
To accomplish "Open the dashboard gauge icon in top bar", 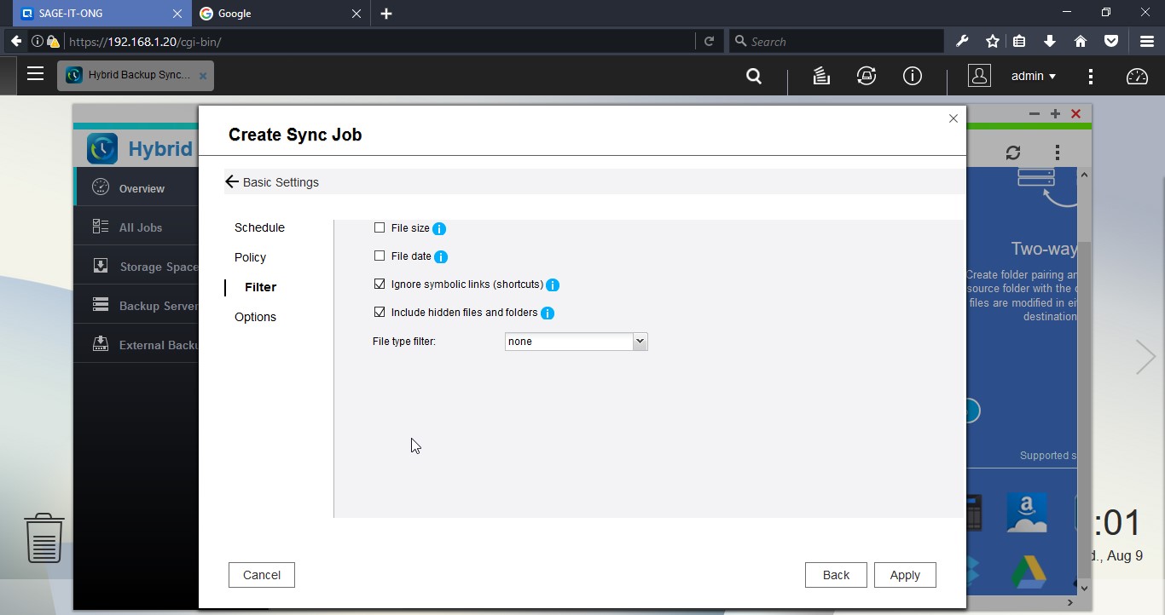I will click(x=1137, y=76).
